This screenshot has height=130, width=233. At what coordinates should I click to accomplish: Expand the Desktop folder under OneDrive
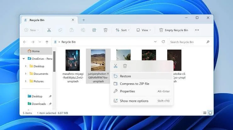(x=25, y=66)
